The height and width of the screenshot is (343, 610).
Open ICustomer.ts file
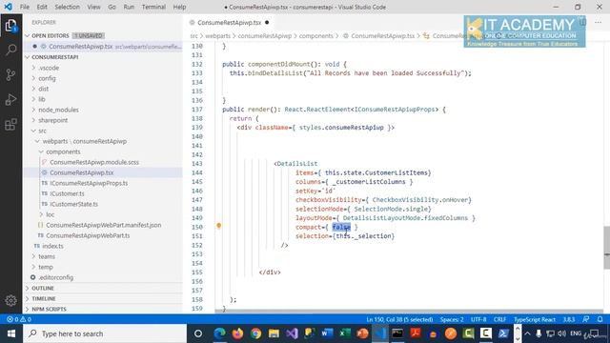click(x=67, y=193)
